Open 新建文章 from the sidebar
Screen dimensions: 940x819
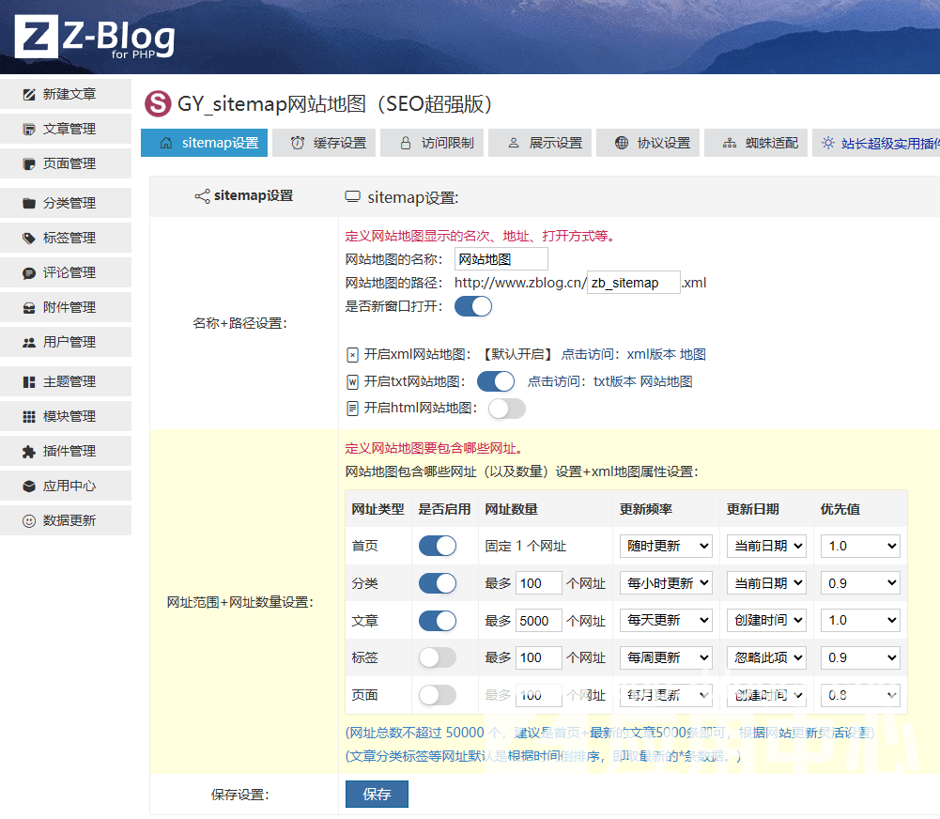click(x=66, y=94)
